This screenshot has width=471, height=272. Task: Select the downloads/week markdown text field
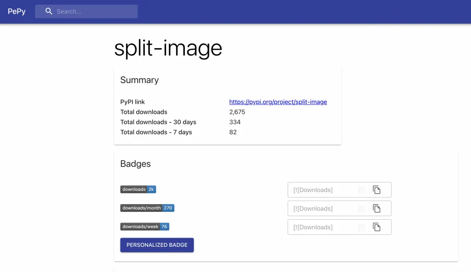click(339, 227)
